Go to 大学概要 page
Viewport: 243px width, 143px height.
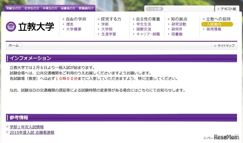(x=74, y=29)
